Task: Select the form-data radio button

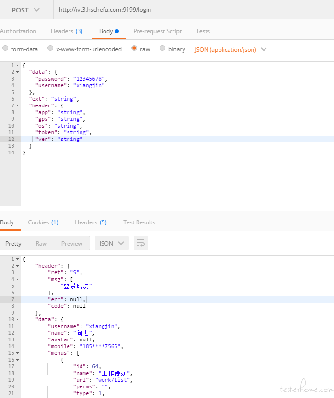Action: 5,48
